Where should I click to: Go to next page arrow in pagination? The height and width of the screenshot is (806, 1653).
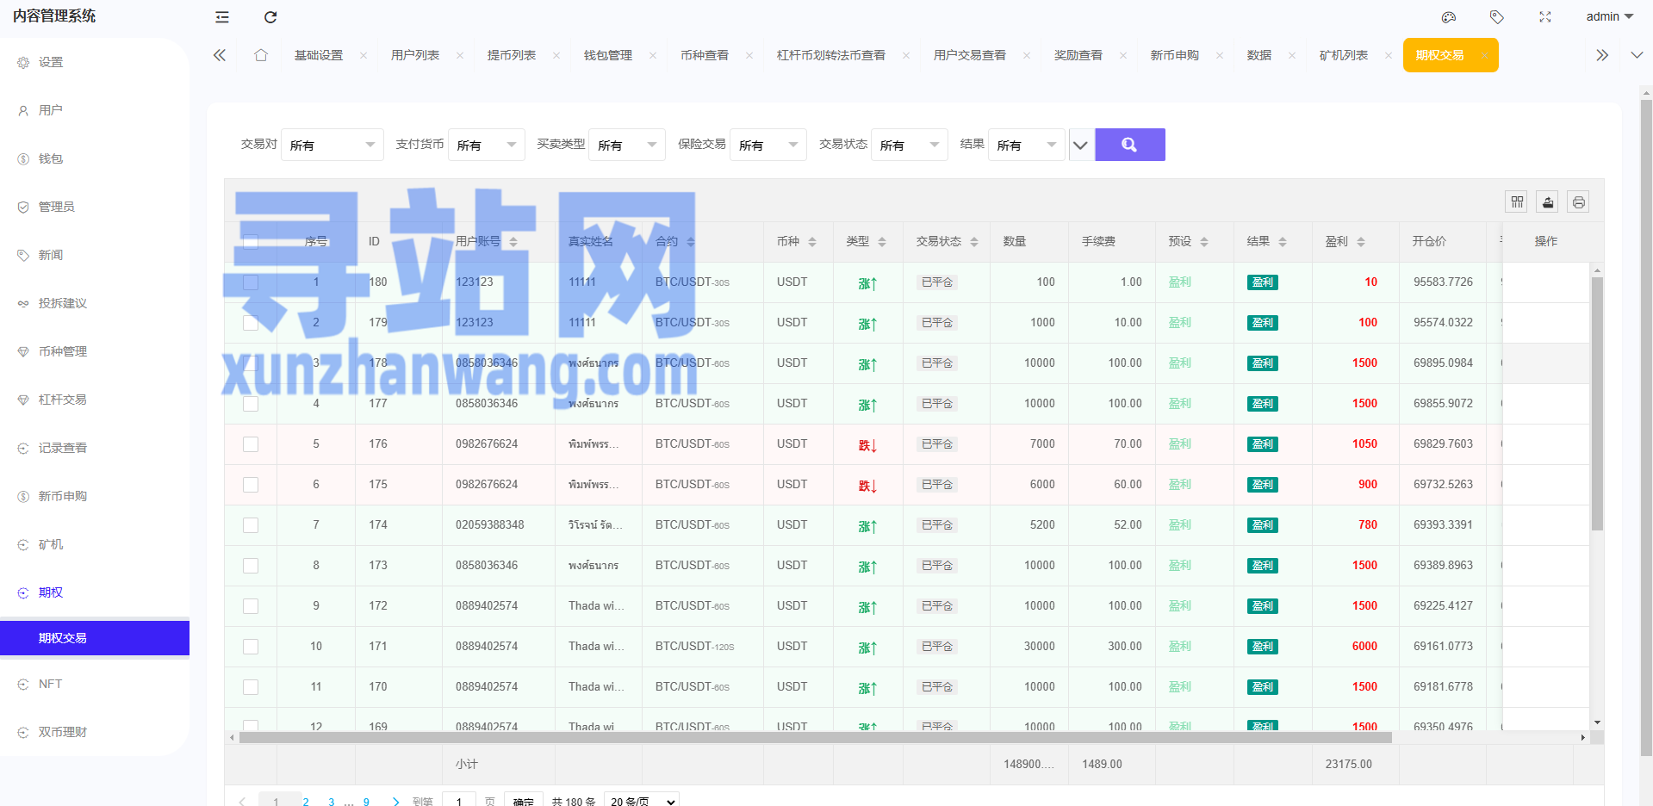(396, 801)
